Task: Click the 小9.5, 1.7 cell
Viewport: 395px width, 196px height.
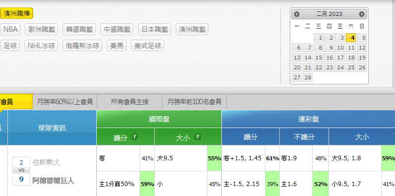Action: point(355,184)
